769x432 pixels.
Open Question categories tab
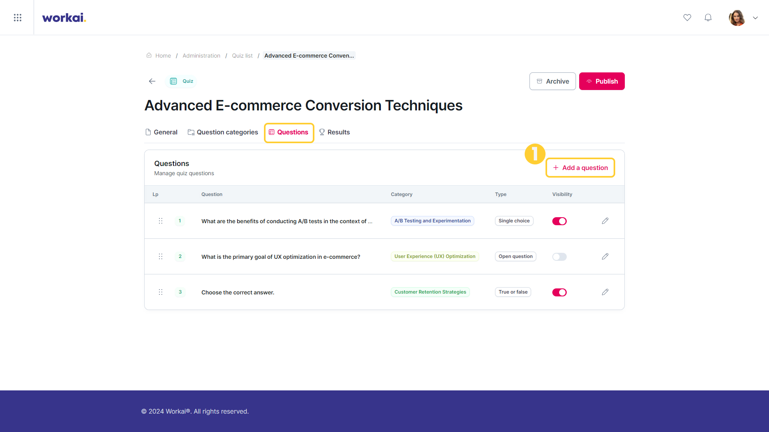coord(223,132)
